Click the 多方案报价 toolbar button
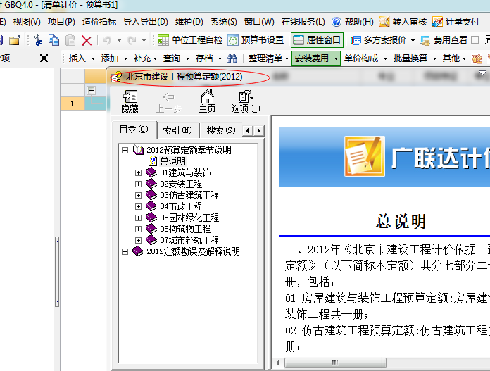The height and width of the screenshot is (371, 490). click(379, 40)
